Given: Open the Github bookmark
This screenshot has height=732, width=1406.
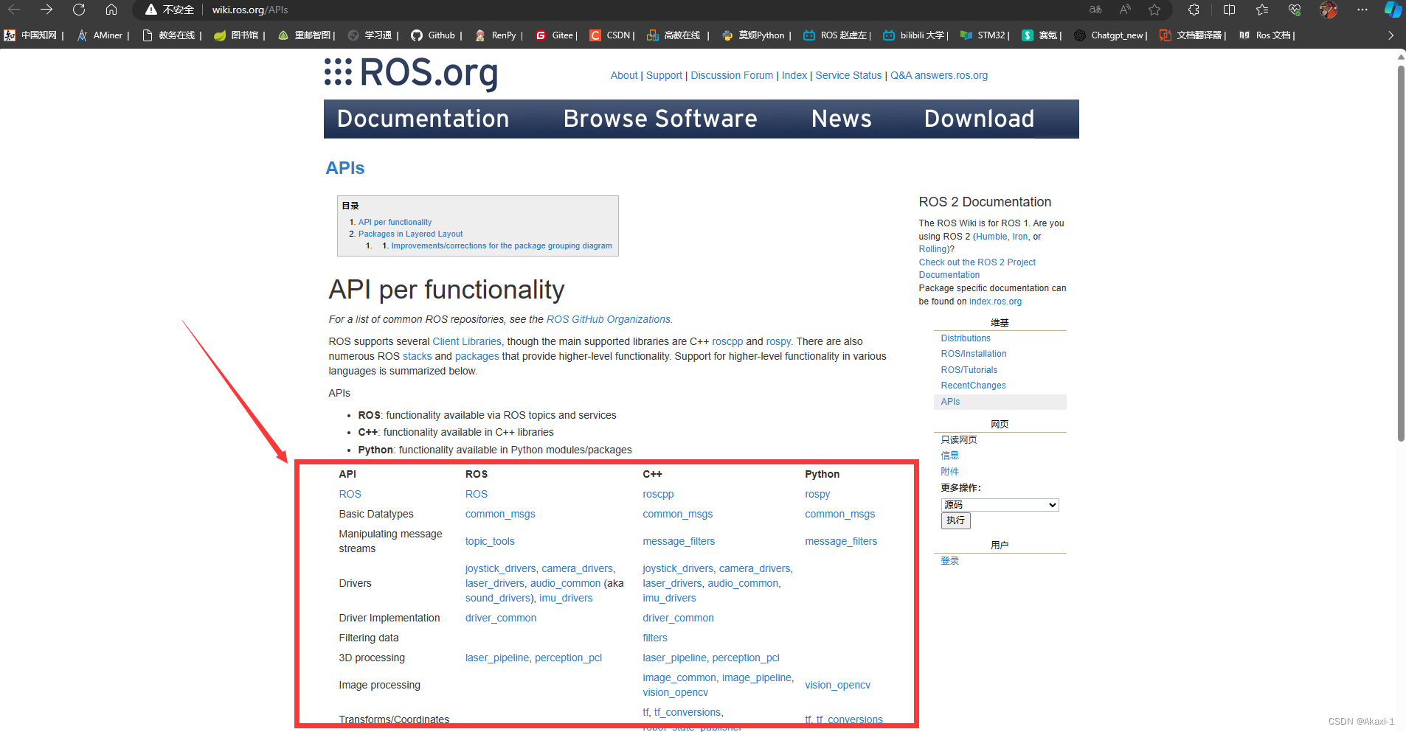Looking at the screenshot, I should [x=434, y=35].
